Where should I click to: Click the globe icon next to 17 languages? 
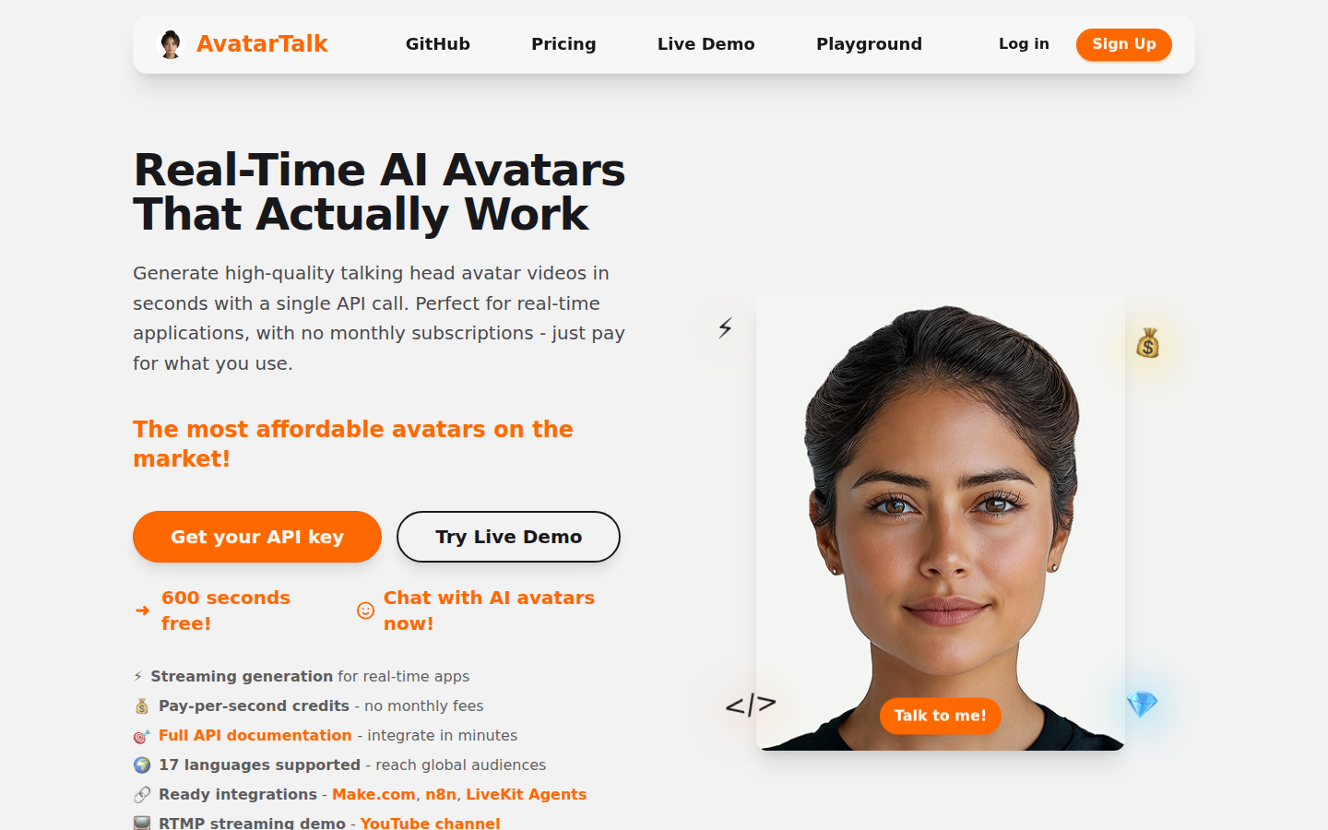coord(142,765)
